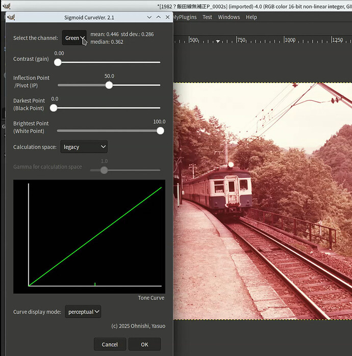Click the Darkest Point (Black Point) slider handle
Screen dimensions: 352x356
[x=54, y=107]
